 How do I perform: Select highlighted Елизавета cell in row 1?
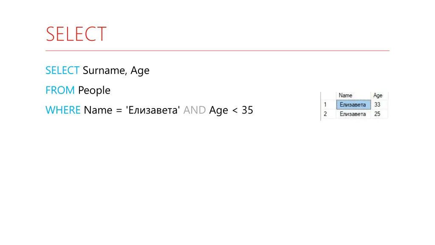click(353, 105)
